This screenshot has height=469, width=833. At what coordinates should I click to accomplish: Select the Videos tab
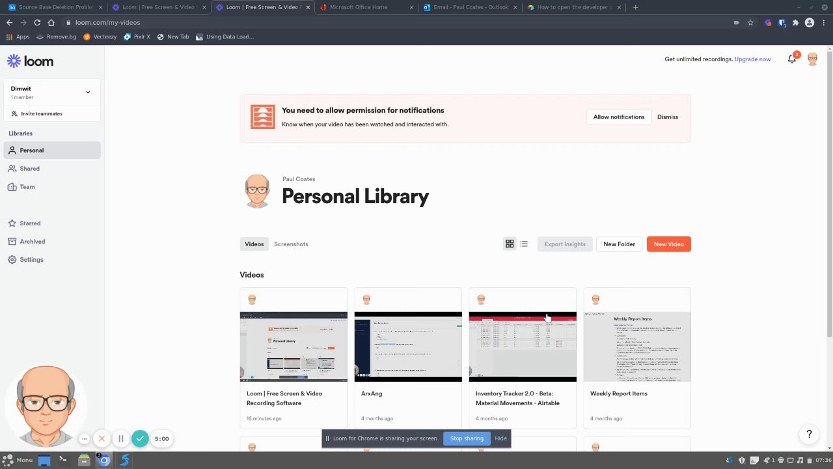tap(254, 244)
